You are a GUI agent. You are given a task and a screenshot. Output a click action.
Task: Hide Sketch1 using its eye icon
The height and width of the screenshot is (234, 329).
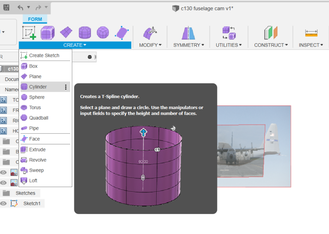pyautogui.click(x=3, y=203)
